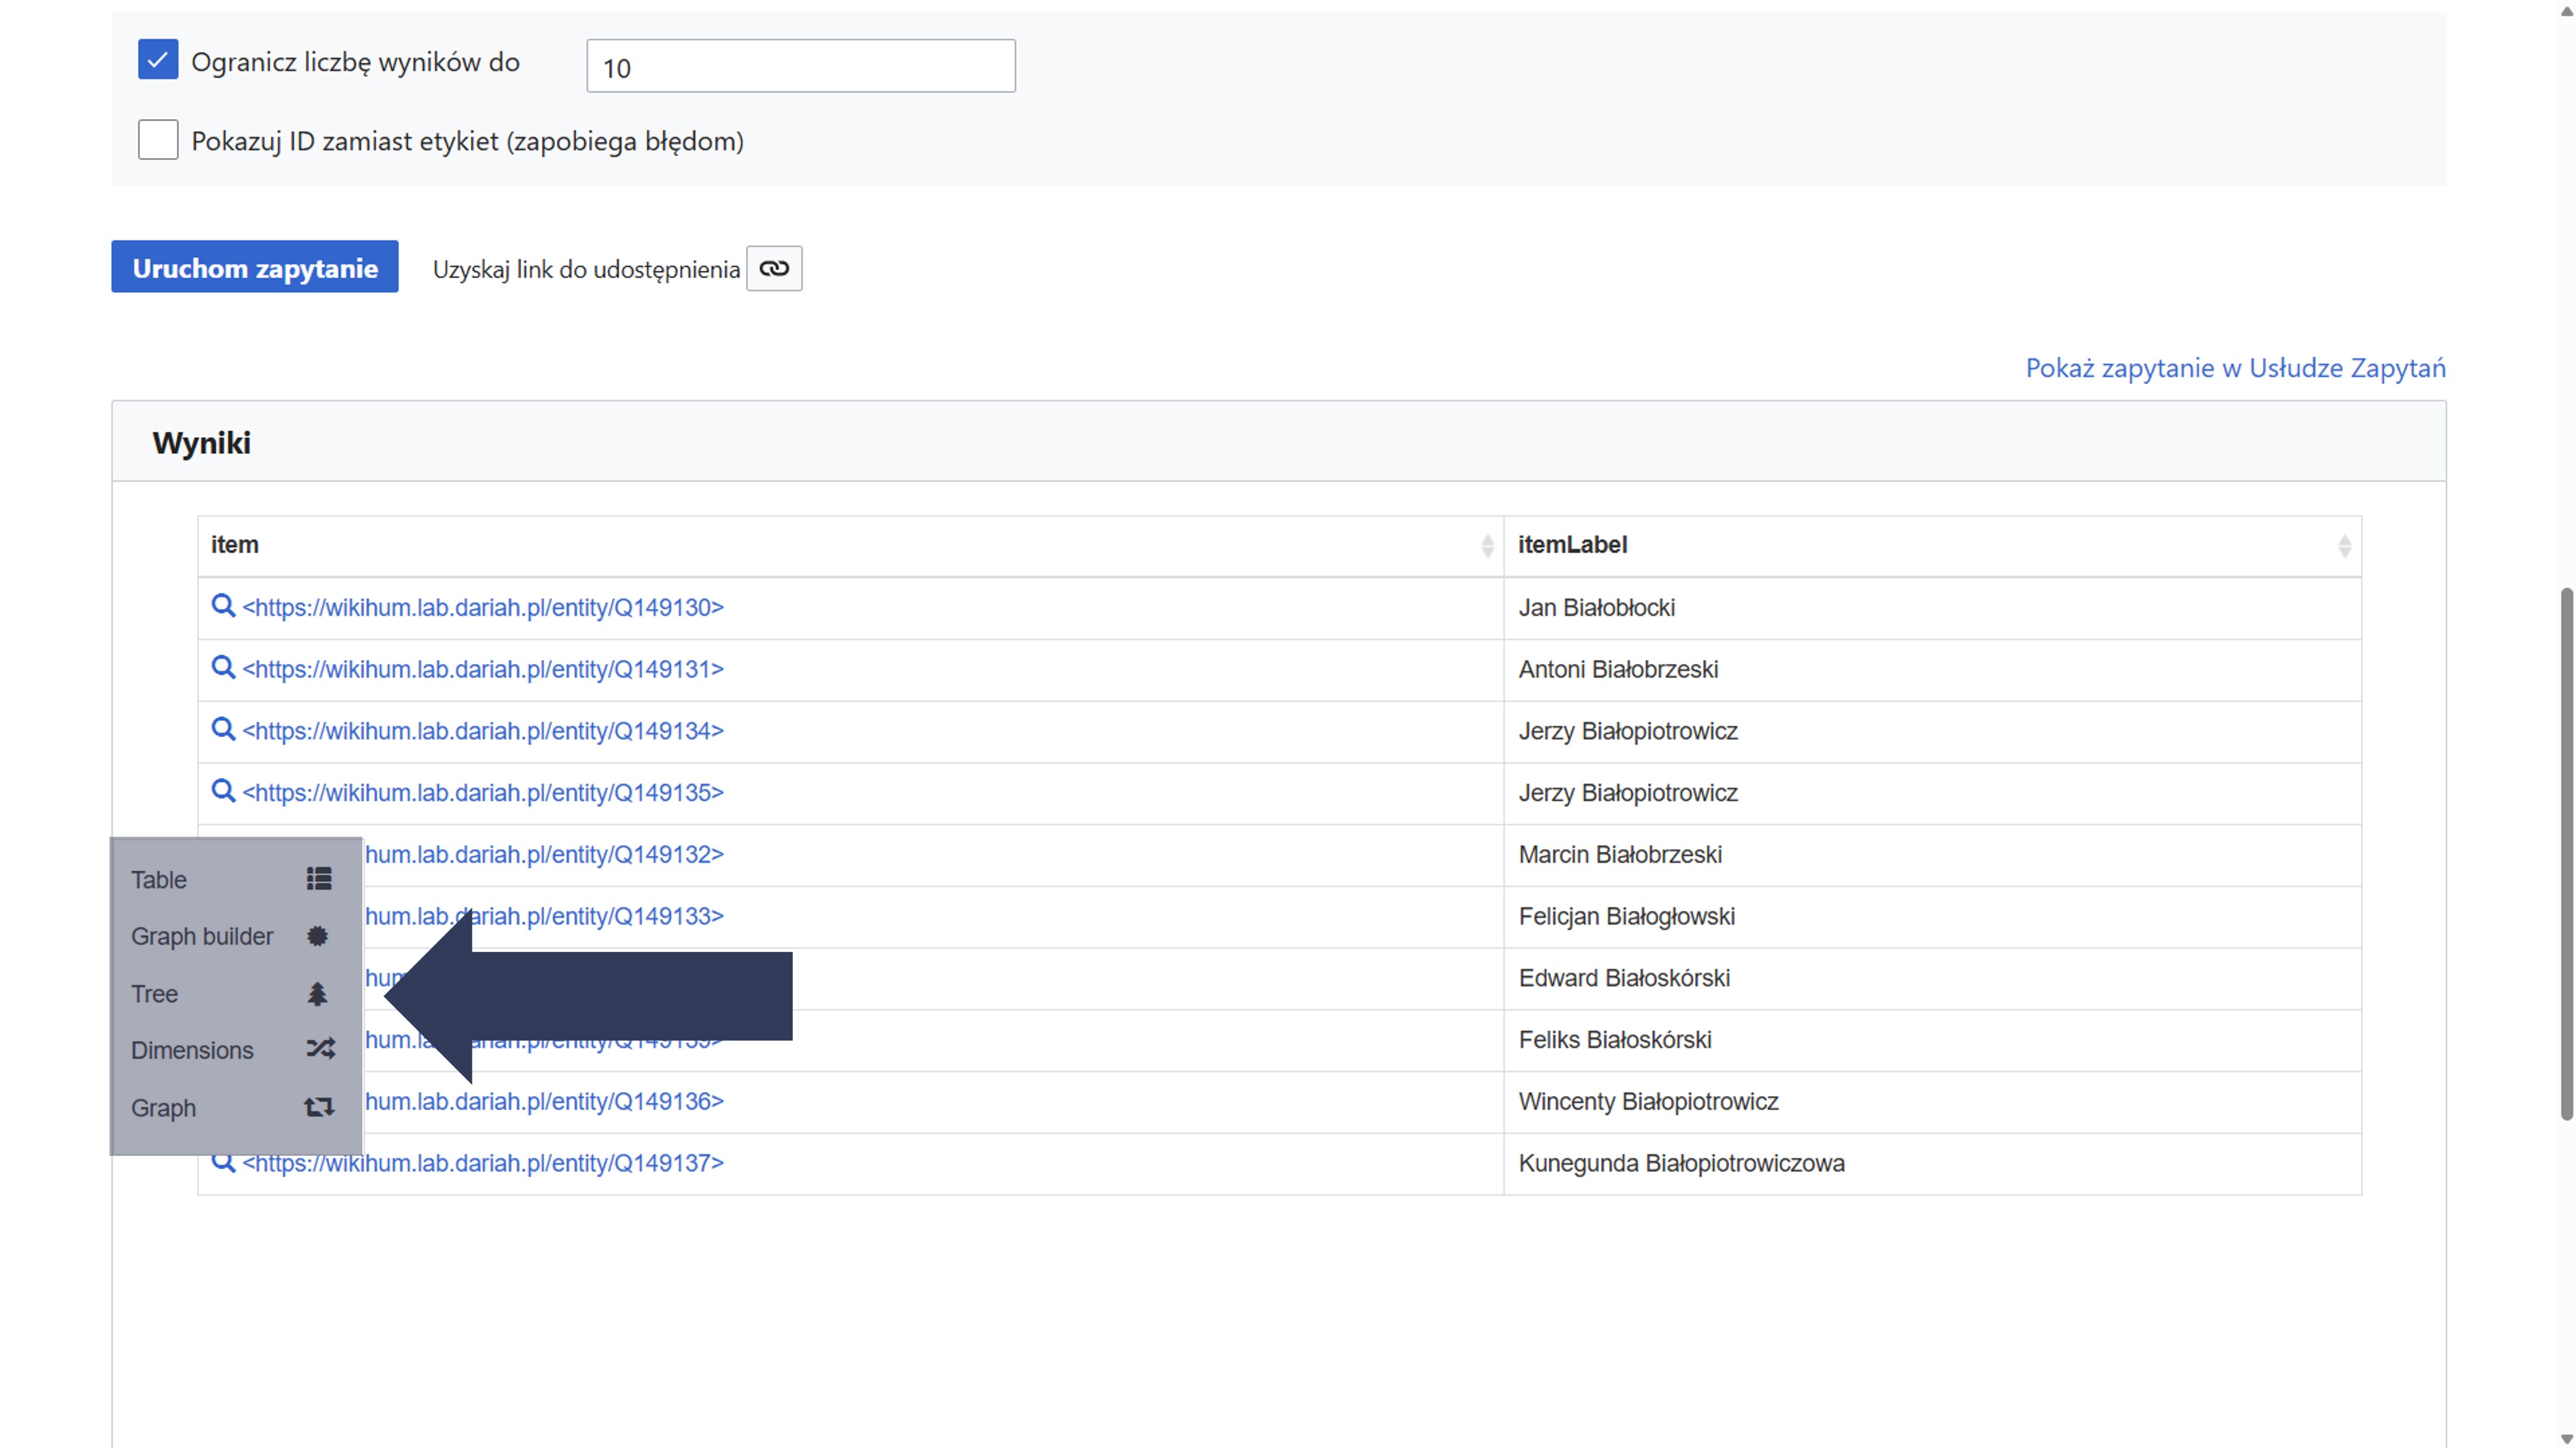
Task: Select Graph view in display menu
Action: coord(164,1108)
